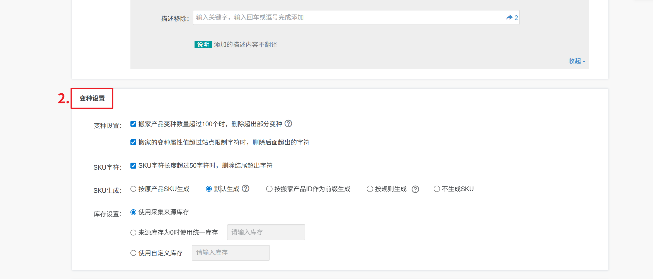Select 来源库存为0时使用统一库存 option
This screenshot has width=653, height=279.
[x=133, y=232]
